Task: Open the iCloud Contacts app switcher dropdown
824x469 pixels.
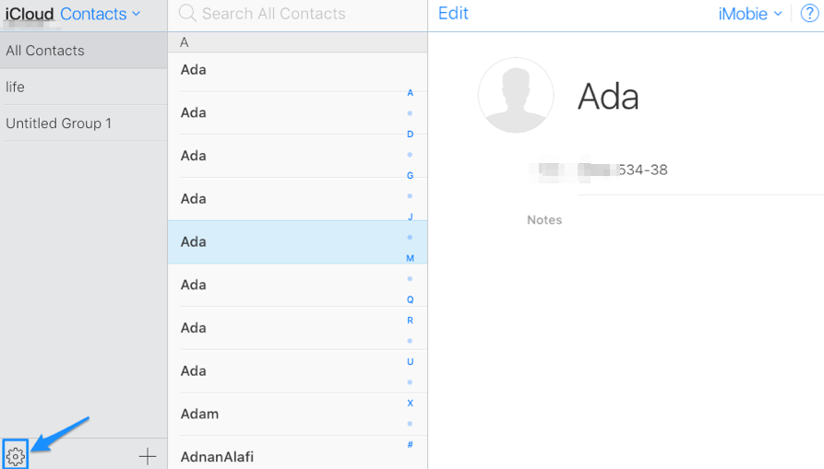Action: coord(100,14)
